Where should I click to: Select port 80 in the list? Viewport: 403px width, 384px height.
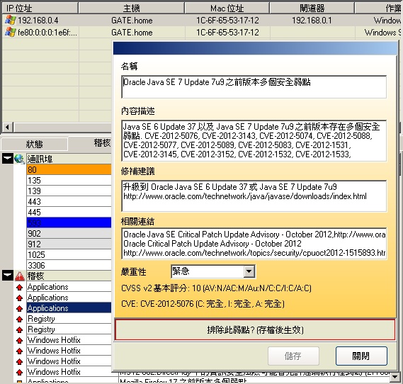point(69,169)
